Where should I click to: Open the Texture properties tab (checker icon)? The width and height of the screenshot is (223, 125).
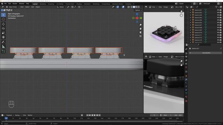point(186,101)
